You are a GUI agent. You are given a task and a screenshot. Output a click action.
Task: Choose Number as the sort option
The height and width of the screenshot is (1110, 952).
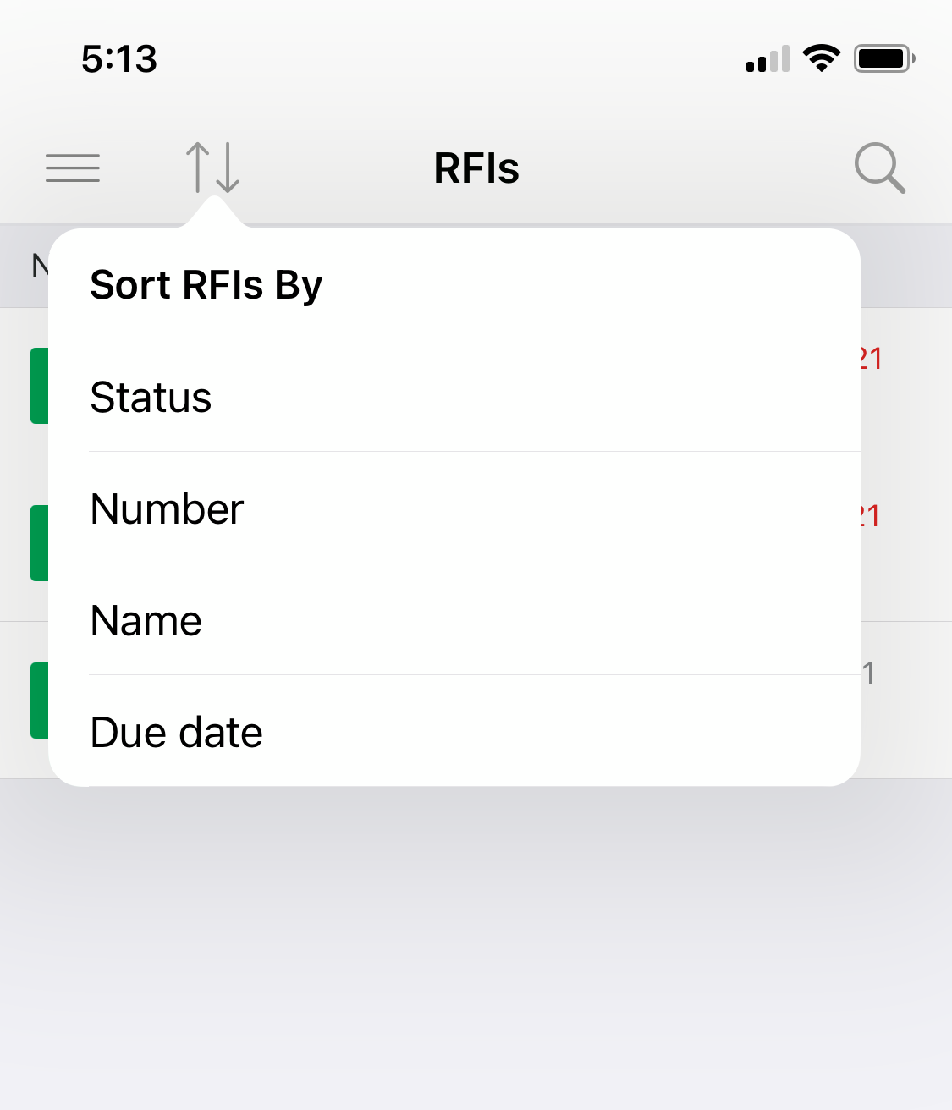(167, 508)
